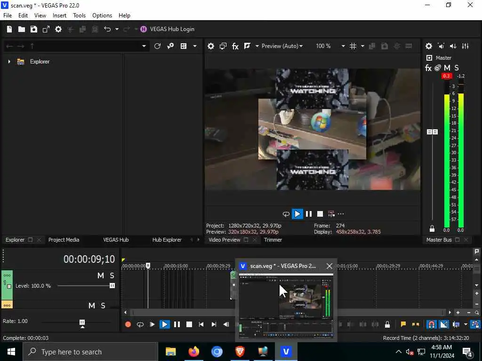
Task: Toggle the Master Bus Dim Output icon
Action: click(453, 46)
